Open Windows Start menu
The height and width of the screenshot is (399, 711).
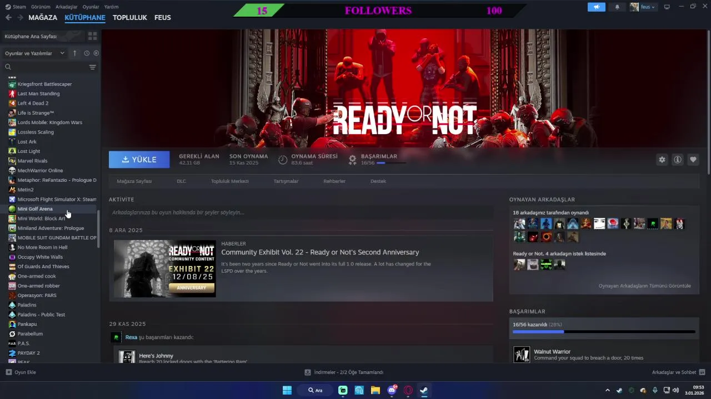tap(287, 390)
